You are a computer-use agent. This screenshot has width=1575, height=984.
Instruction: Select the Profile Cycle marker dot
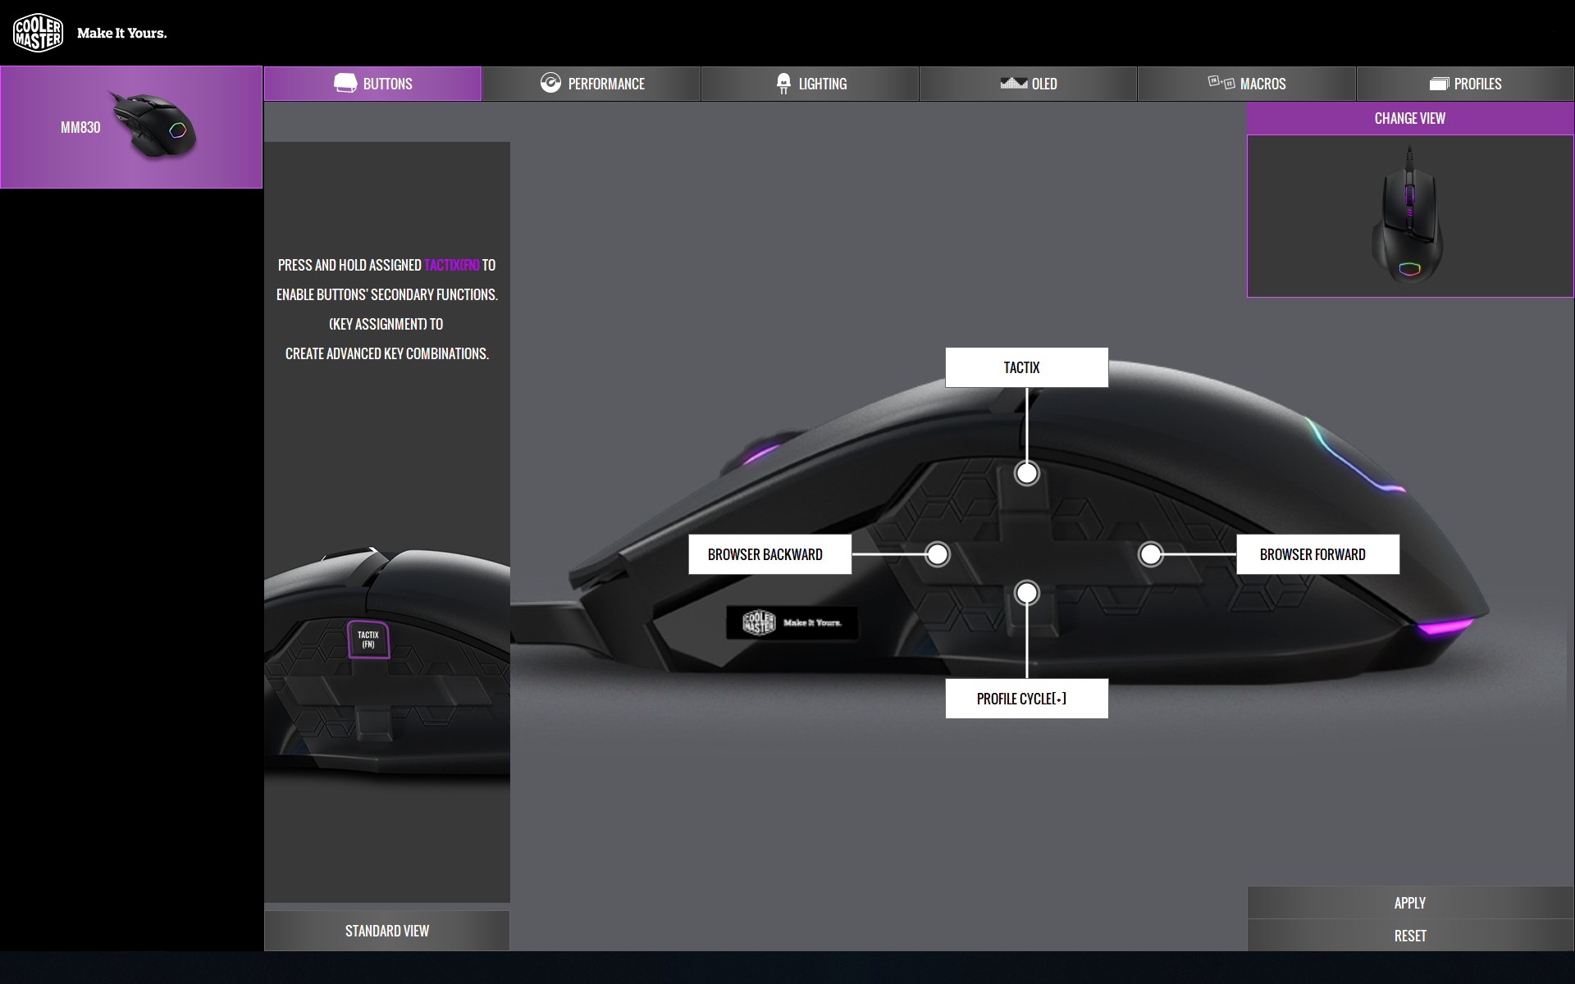[x=1026, y=592]
